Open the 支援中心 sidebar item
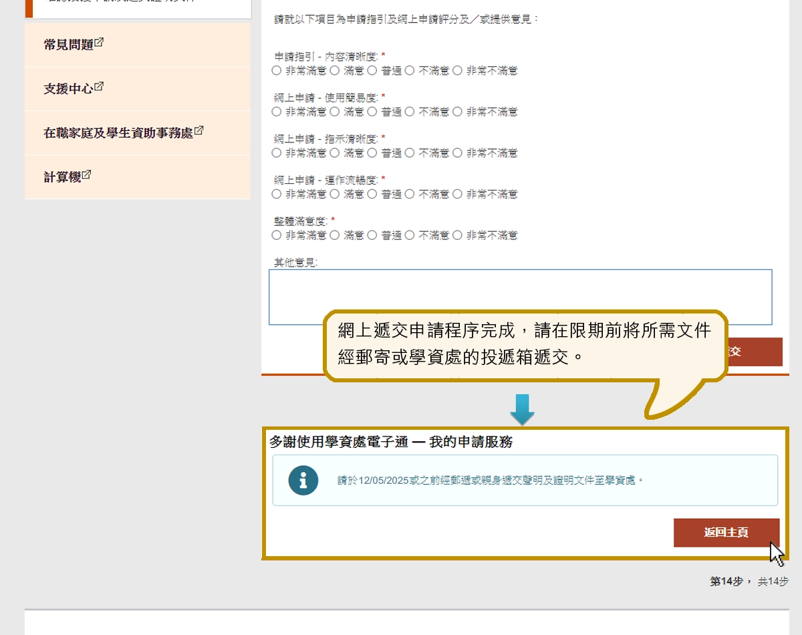Screen dimensions: 802x635 pyautogui.click(x=68, y=89)
